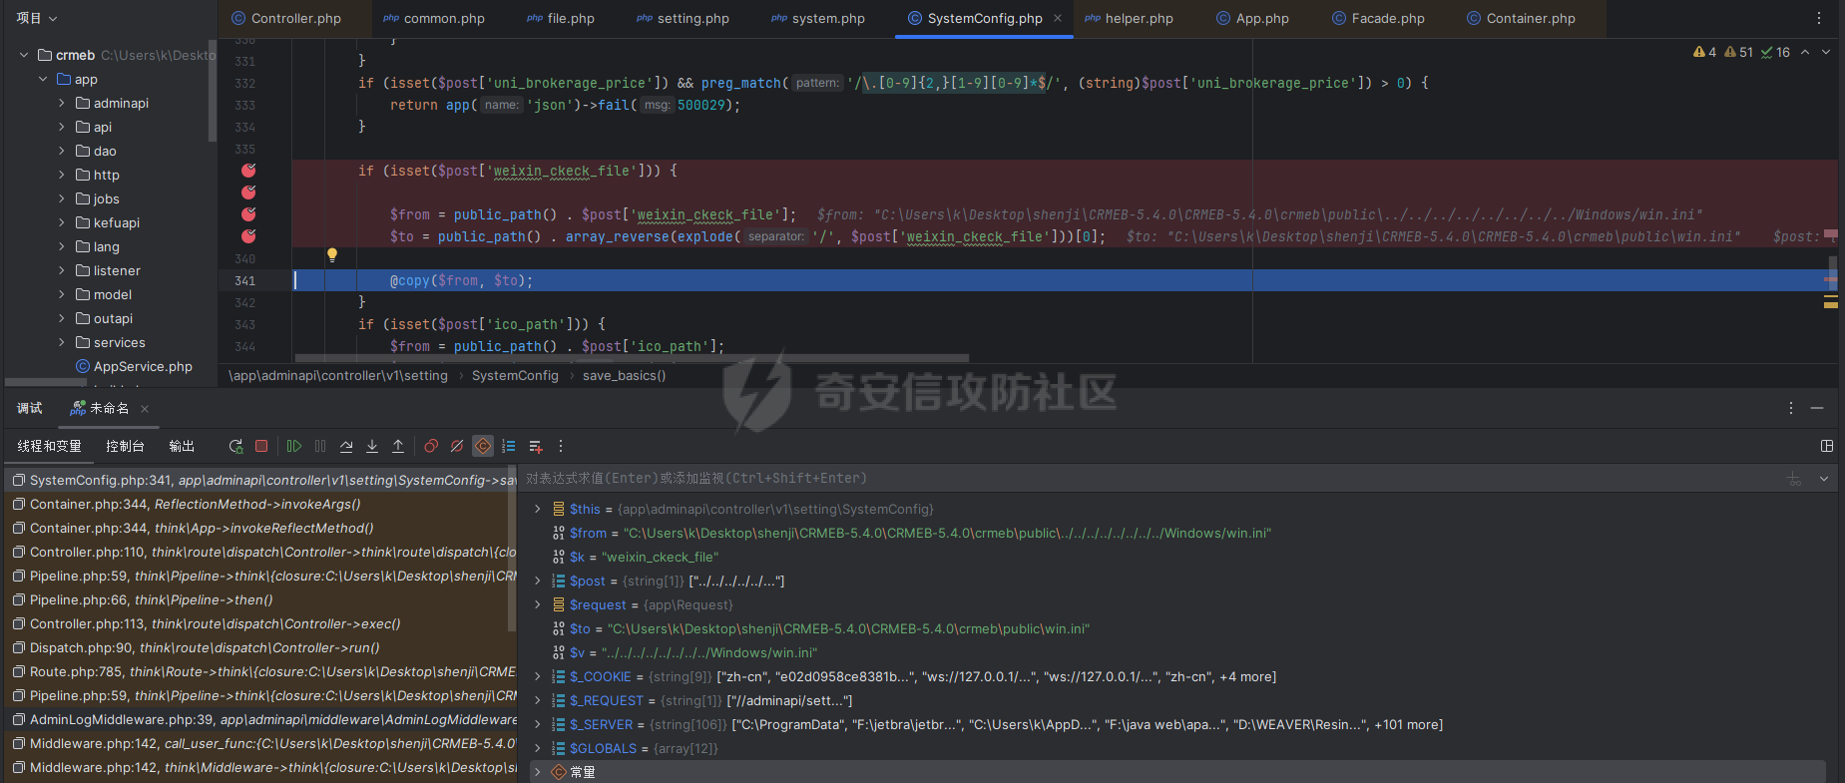Collapse the crmeb project root

pos(24,55)
